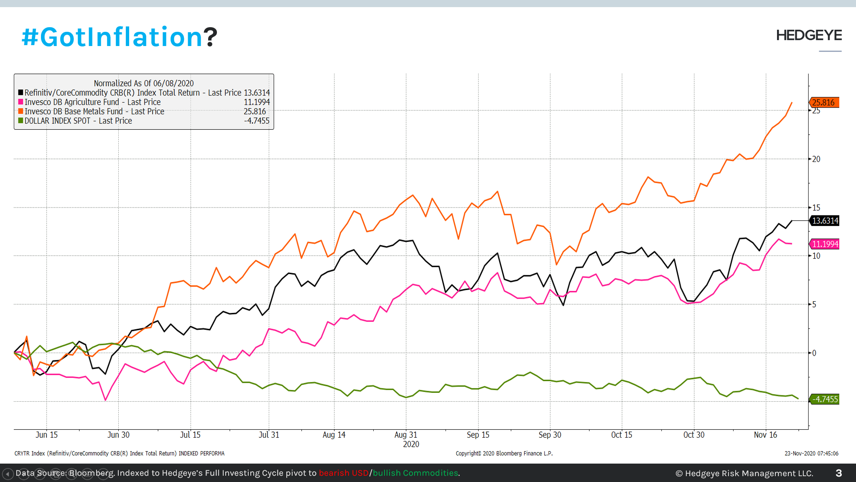Click the '15' y-axis tick label
856x482 pixels.
click(x=816, y=208)
